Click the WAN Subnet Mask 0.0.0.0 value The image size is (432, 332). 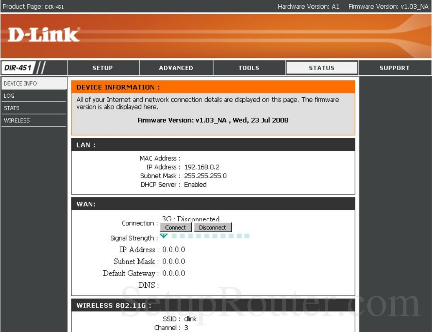coord(174,261)
